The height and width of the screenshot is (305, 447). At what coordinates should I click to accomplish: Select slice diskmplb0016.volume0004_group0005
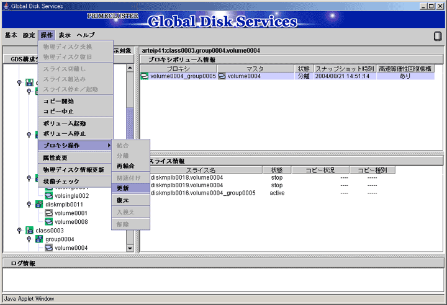point(203,193)
